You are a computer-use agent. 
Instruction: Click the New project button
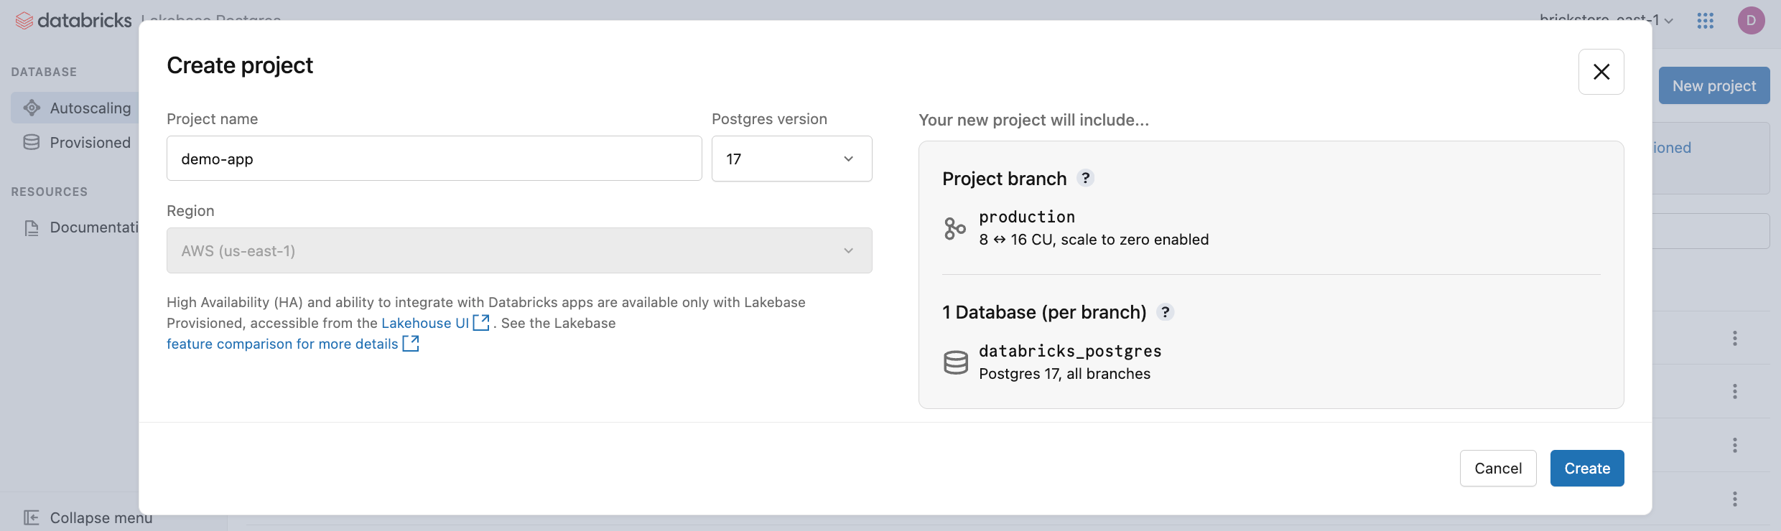click(x=1714, y=86)
